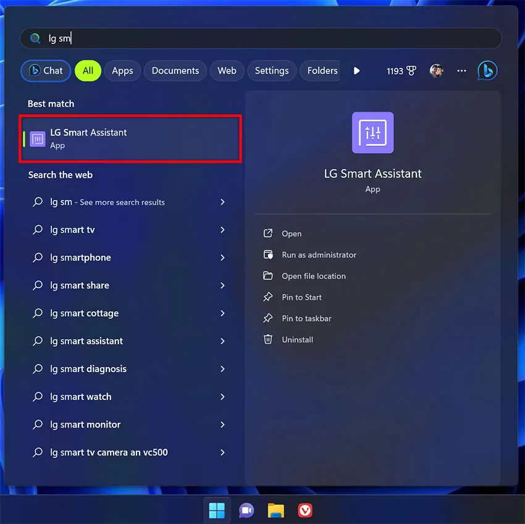Image resolution: width=525 pixels, height=524 pixels.
Task: Expand the lg smart watch chevron
Action: [222, 396]
